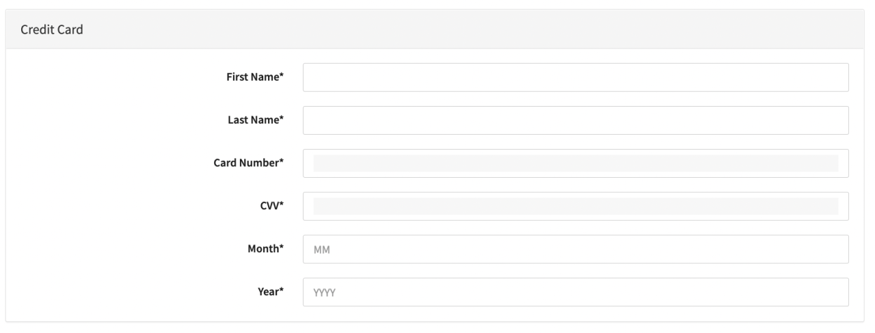
Task: Click into the CVV field
Action: click(576, 207)
